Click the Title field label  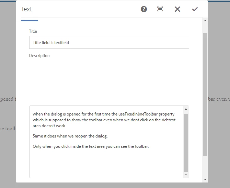(33, 31)
